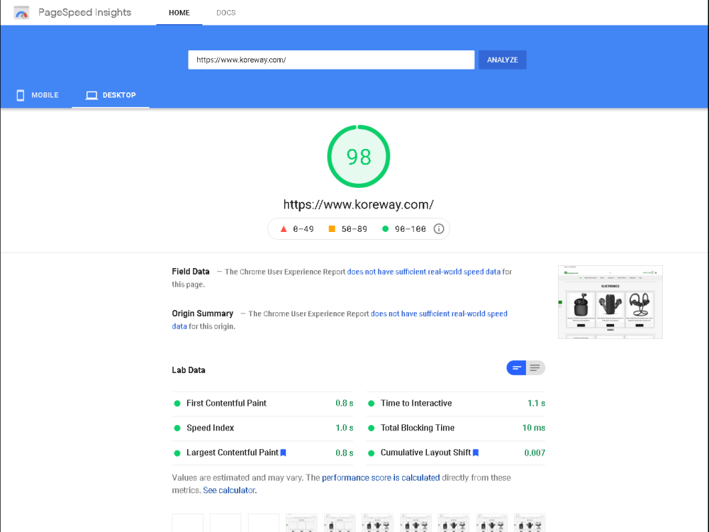Viewport: 709px width, 532px height.
Task: Click the '0.007' layout shift value
Action: 535,453
